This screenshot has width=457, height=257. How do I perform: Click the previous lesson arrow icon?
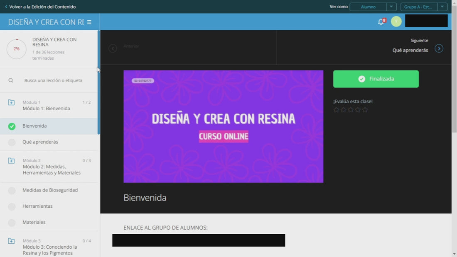click(113, 48)
